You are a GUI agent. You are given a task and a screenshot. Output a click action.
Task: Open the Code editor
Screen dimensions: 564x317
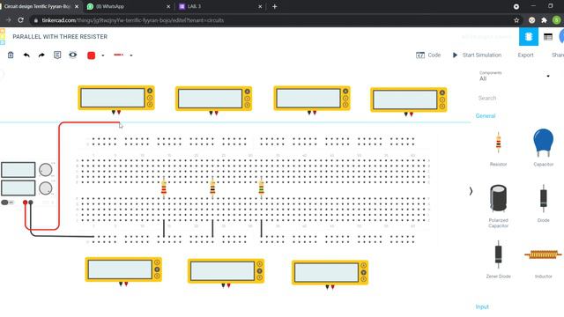pyautogui.click(x=428, y=55)
